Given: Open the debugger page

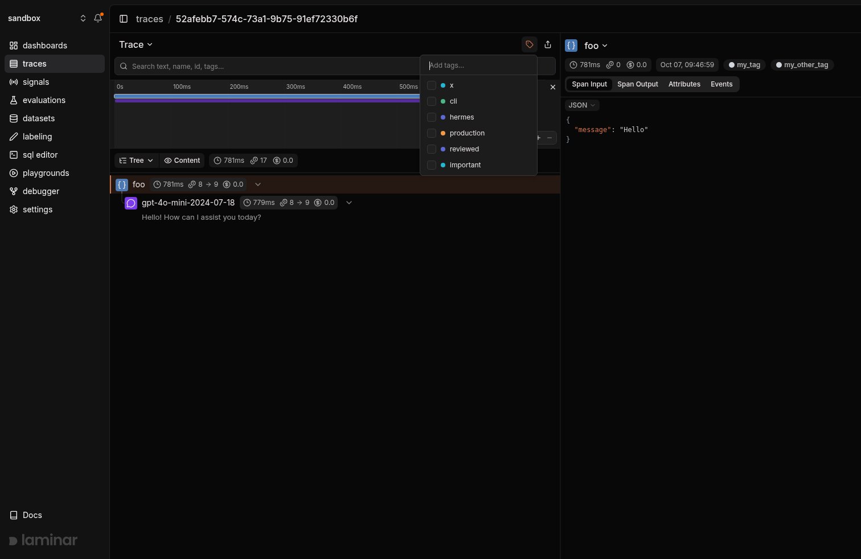Looking at the screenshot, I should [55, 191].
